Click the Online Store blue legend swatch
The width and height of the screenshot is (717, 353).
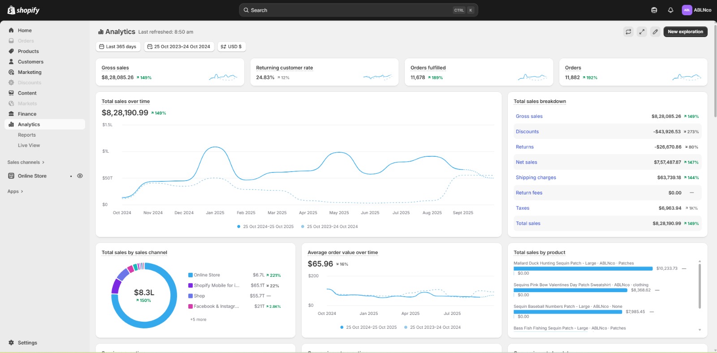190,275
